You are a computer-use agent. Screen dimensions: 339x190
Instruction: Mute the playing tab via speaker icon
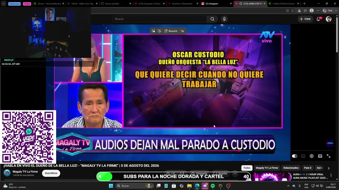(x=240, y=4)
